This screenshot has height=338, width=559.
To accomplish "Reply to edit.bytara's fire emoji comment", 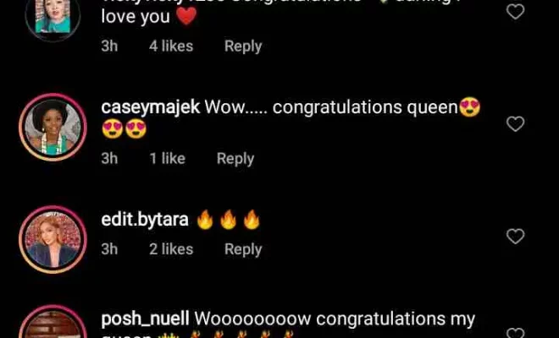I will [x=243, y=249].
